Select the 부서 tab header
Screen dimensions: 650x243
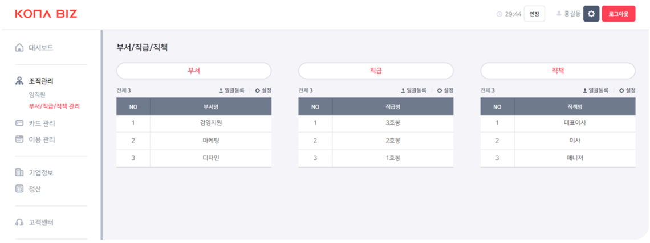194,71
